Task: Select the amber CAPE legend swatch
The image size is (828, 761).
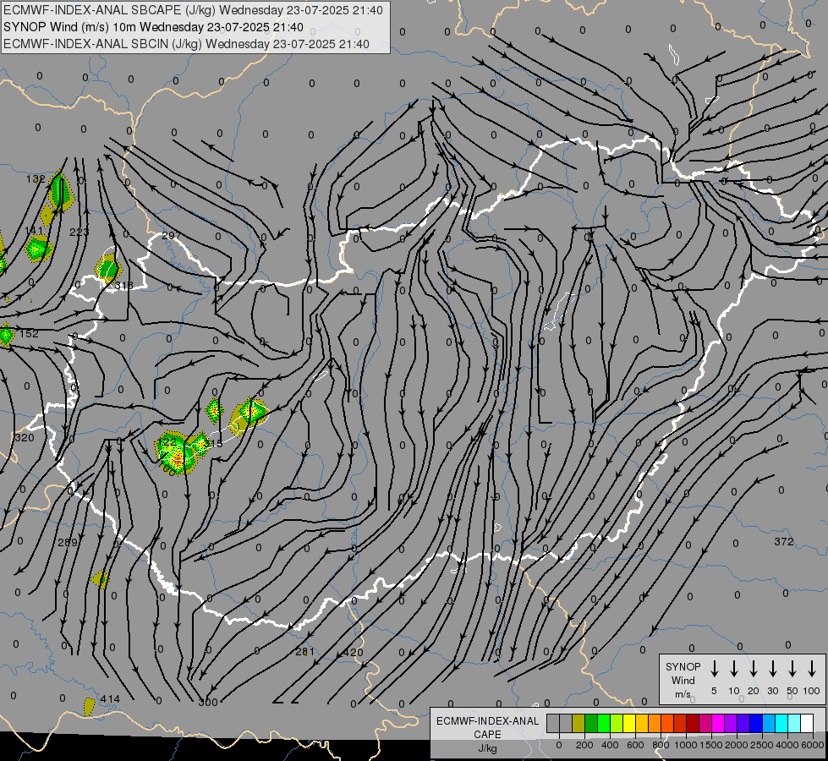Action: pyautogui.click(x=642, y=723)
